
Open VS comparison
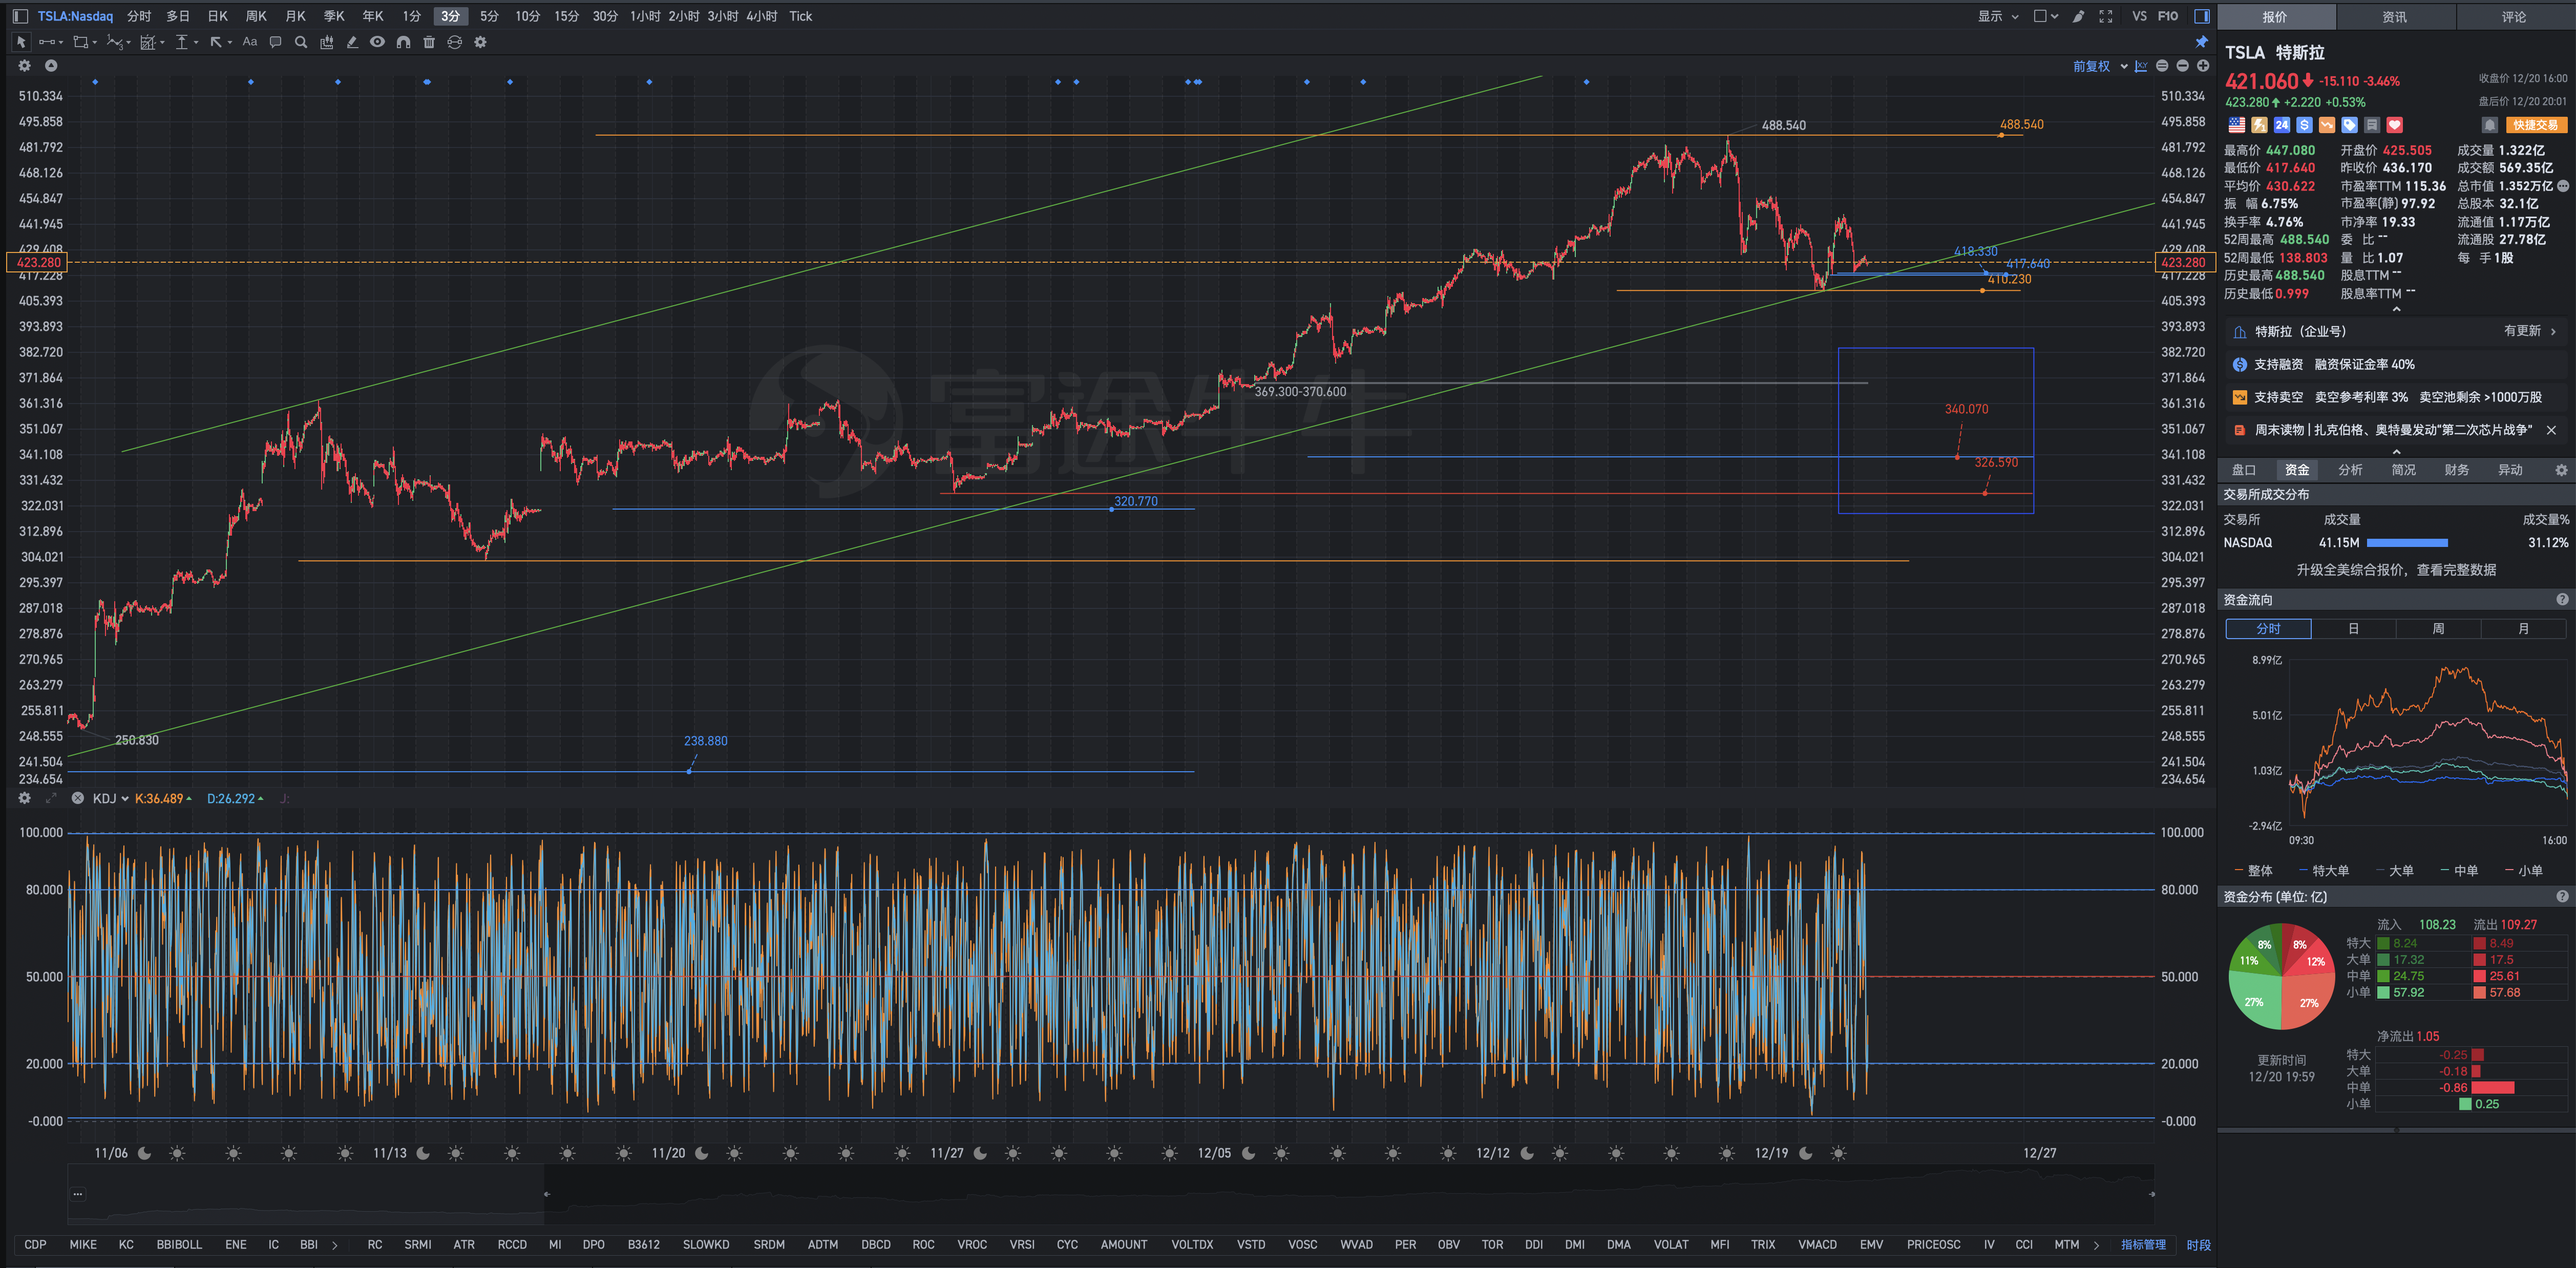(x=2139, y=16)
